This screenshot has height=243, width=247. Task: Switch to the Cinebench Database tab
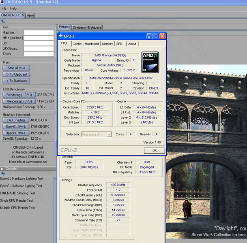coord(87,27)
